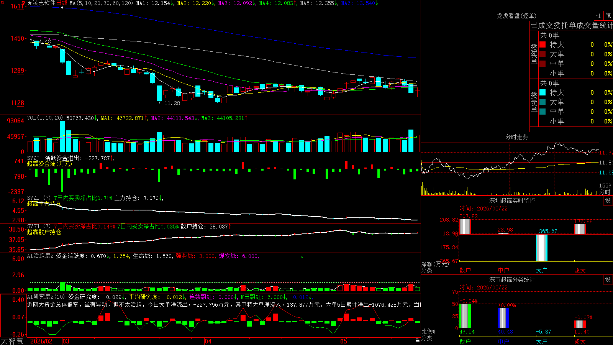This screenshot has height=345, width=613.
Task: Click the 龙虎看盘(逐单) panel title
Action: (517, 16)
